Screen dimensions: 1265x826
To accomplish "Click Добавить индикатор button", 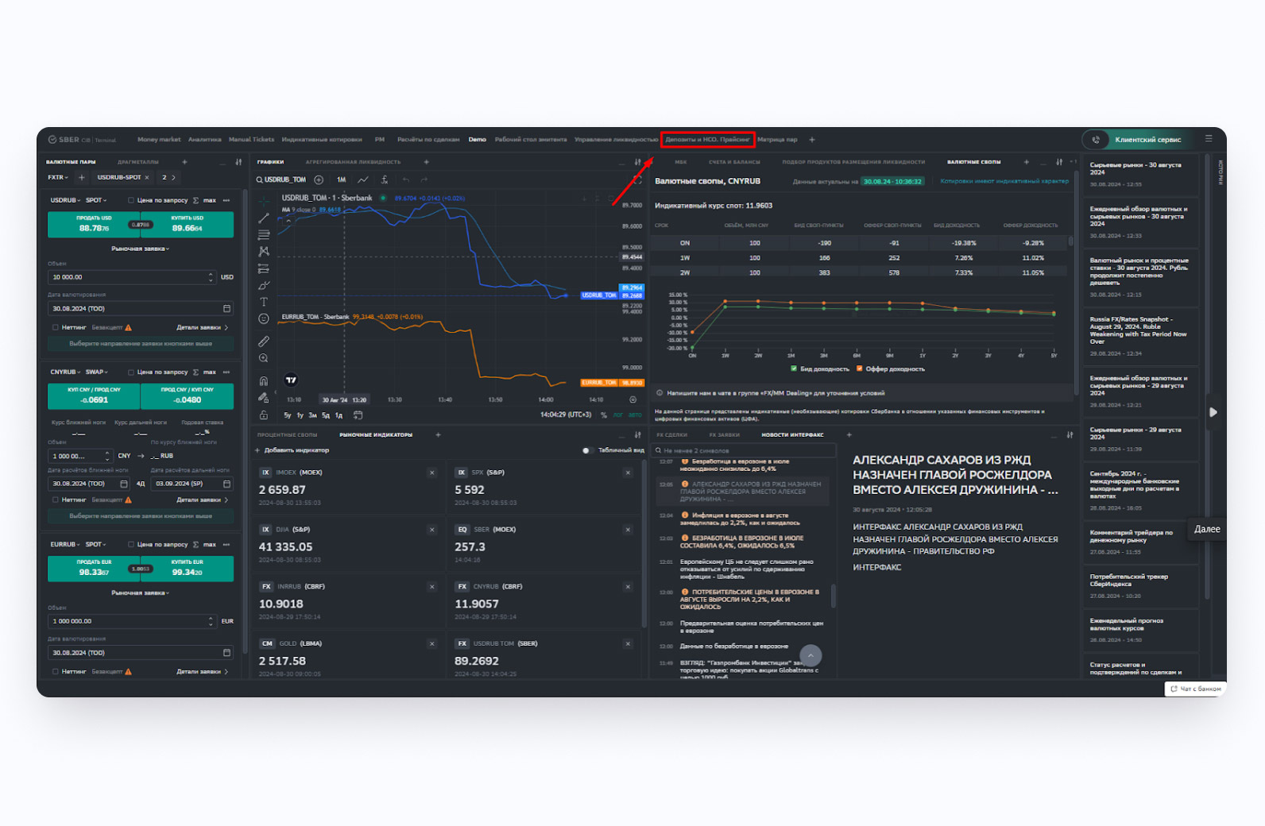I will 292,450.
